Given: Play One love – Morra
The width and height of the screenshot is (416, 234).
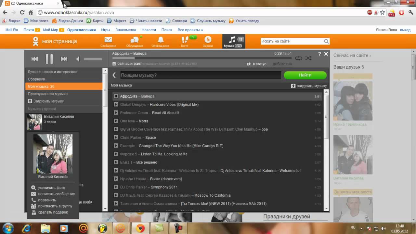Looking at the screenshot, I should tap(116, 121).
